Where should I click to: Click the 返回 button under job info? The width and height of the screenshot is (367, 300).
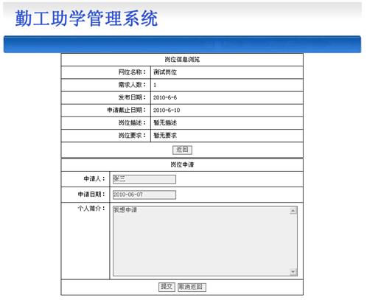point(182,150)
